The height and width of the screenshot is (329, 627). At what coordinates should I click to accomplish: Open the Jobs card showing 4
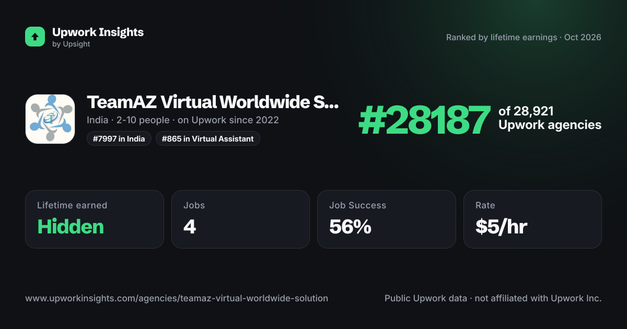click(x=240, y=219)
